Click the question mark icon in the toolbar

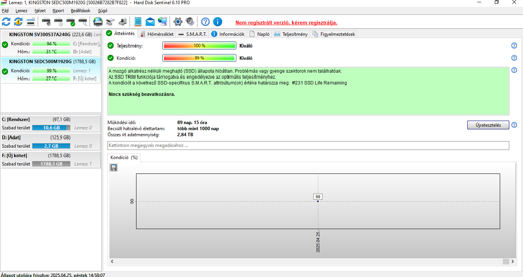(x=205, y=21)
